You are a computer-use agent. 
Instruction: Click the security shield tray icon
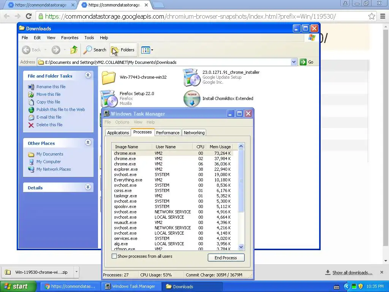pos(361,286)
